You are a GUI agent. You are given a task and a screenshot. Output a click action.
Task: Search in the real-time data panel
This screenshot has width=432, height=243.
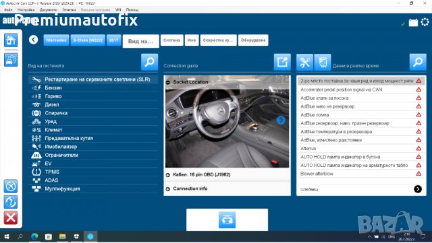418,62
